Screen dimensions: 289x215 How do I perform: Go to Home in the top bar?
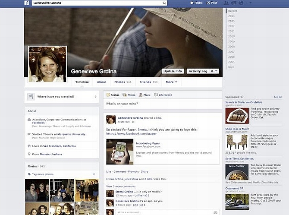coord(196,3)
